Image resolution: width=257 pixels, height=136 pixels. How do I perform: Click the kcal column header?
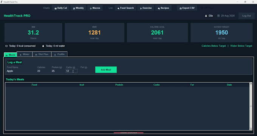pyautogui.click(x=82, y=85)
